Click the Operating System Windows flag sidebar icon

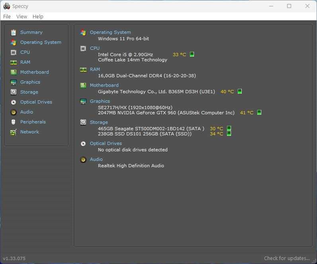click(x=14, y=43)
